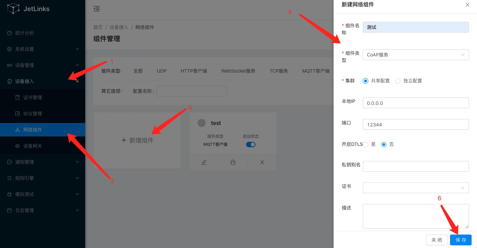Click the test card MQTT客户端 type text
477x248 pixels.
[x=215, y=144]
